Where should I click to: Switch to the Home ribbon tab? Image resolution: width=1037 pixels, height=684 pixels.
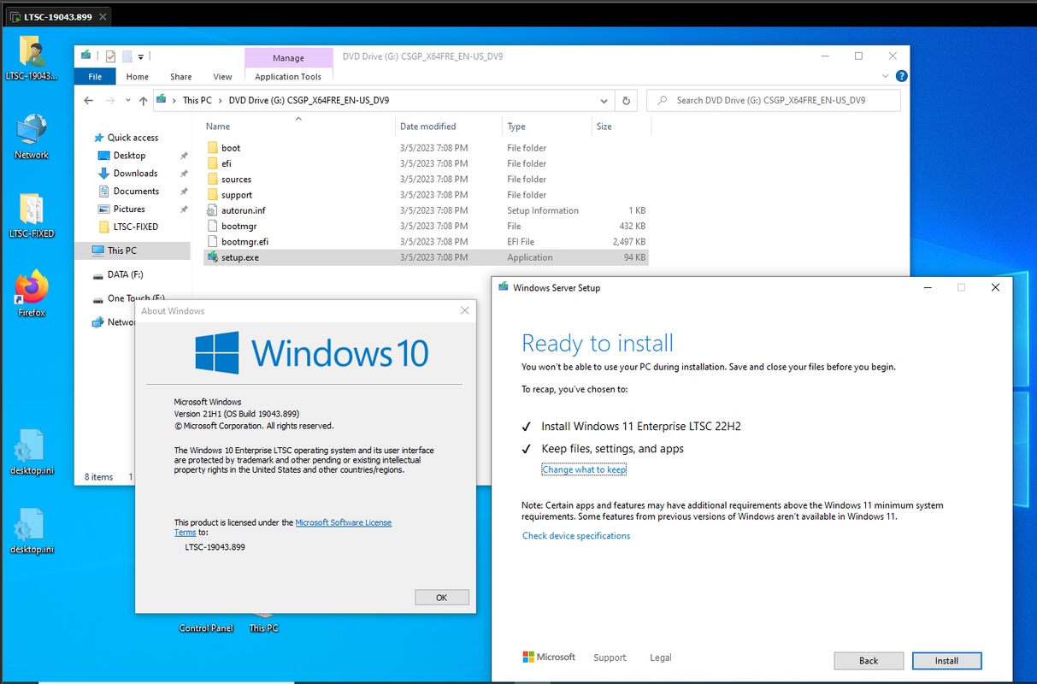137,76
